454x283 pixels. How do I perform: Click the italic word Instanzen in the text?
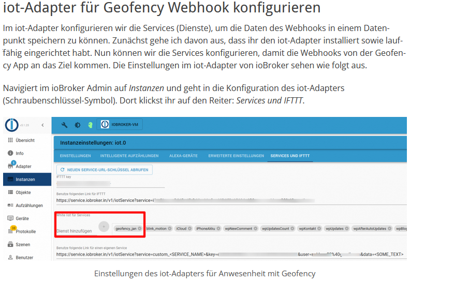click(146, 88)
